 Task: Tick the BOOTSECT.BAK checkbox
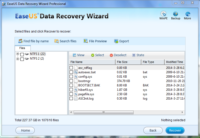[x=71, y=85]
